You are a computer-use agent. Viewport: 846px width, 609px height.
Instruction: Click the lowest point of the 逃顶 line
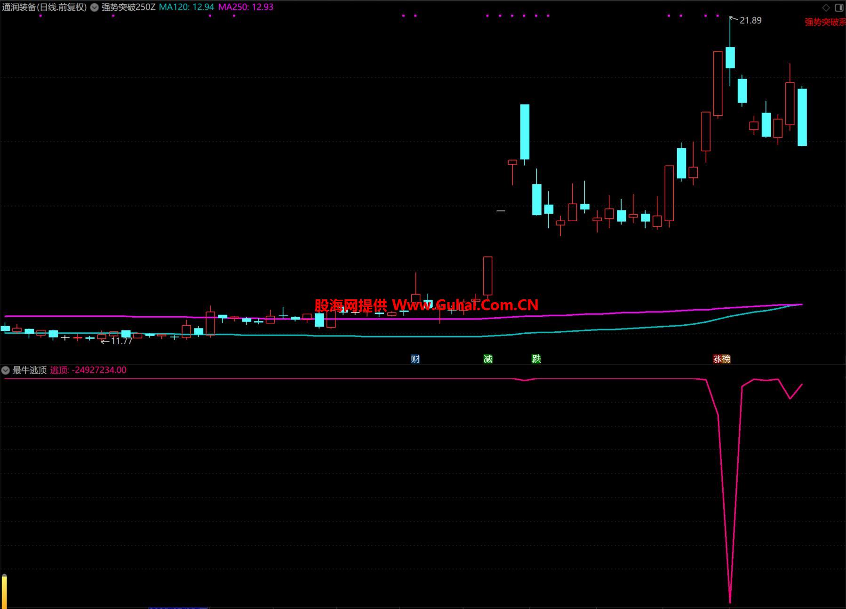click(x=730, y=601)
